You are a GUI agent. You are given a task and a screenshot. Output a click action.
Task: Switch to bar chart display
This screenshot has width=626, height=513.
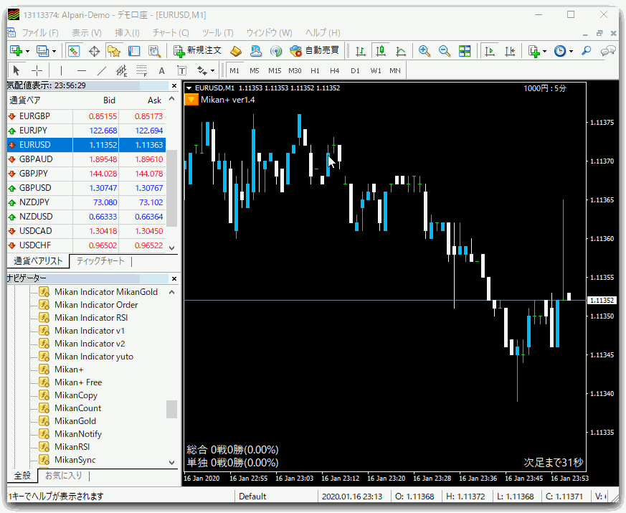pos(361,51)
